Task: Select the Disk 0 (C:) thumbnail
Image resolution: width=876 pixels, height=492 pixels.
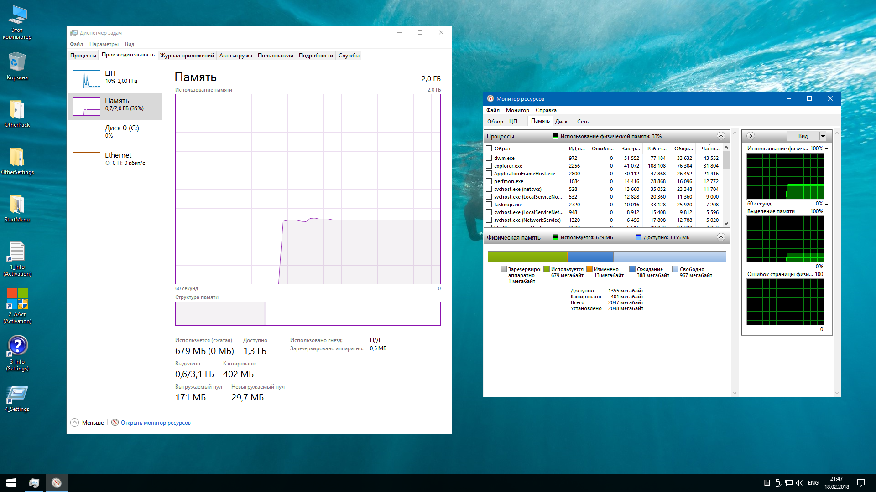Action: tap(87, 134)
